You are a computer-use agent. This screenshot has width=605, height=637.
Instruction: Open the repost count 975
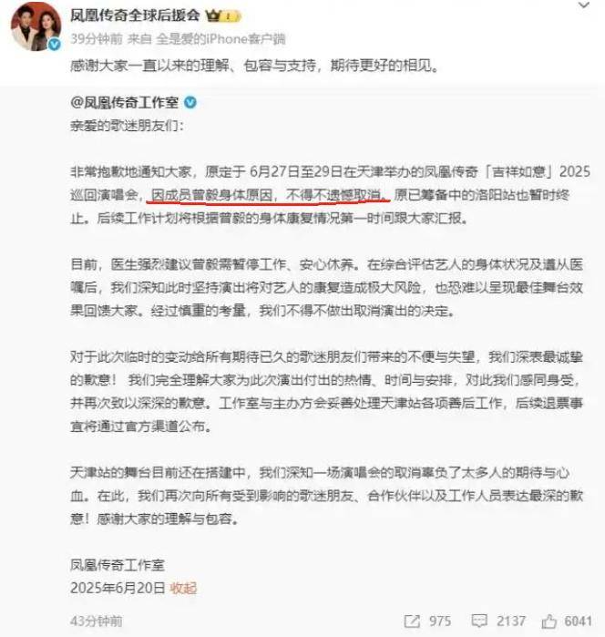tap(440, 621)
